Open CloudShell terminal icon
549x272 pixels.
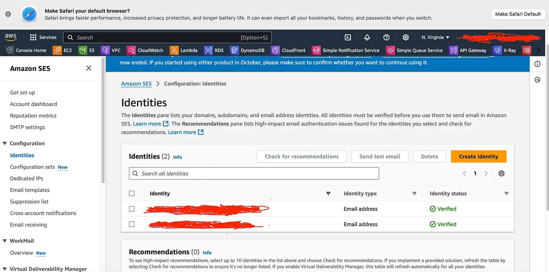click(x=348, y=37)
